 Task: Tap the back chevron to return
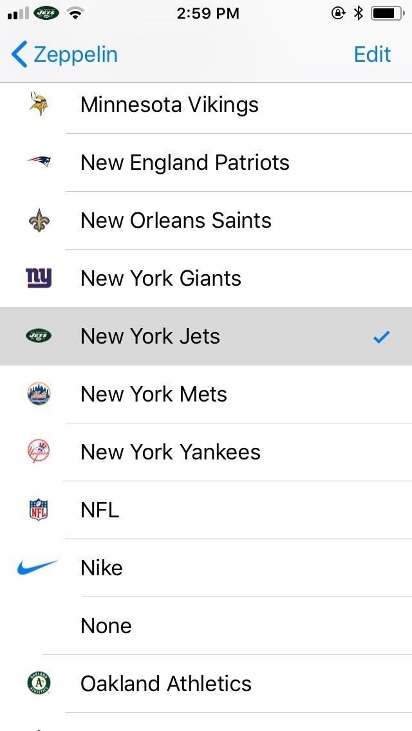(19, 55)
